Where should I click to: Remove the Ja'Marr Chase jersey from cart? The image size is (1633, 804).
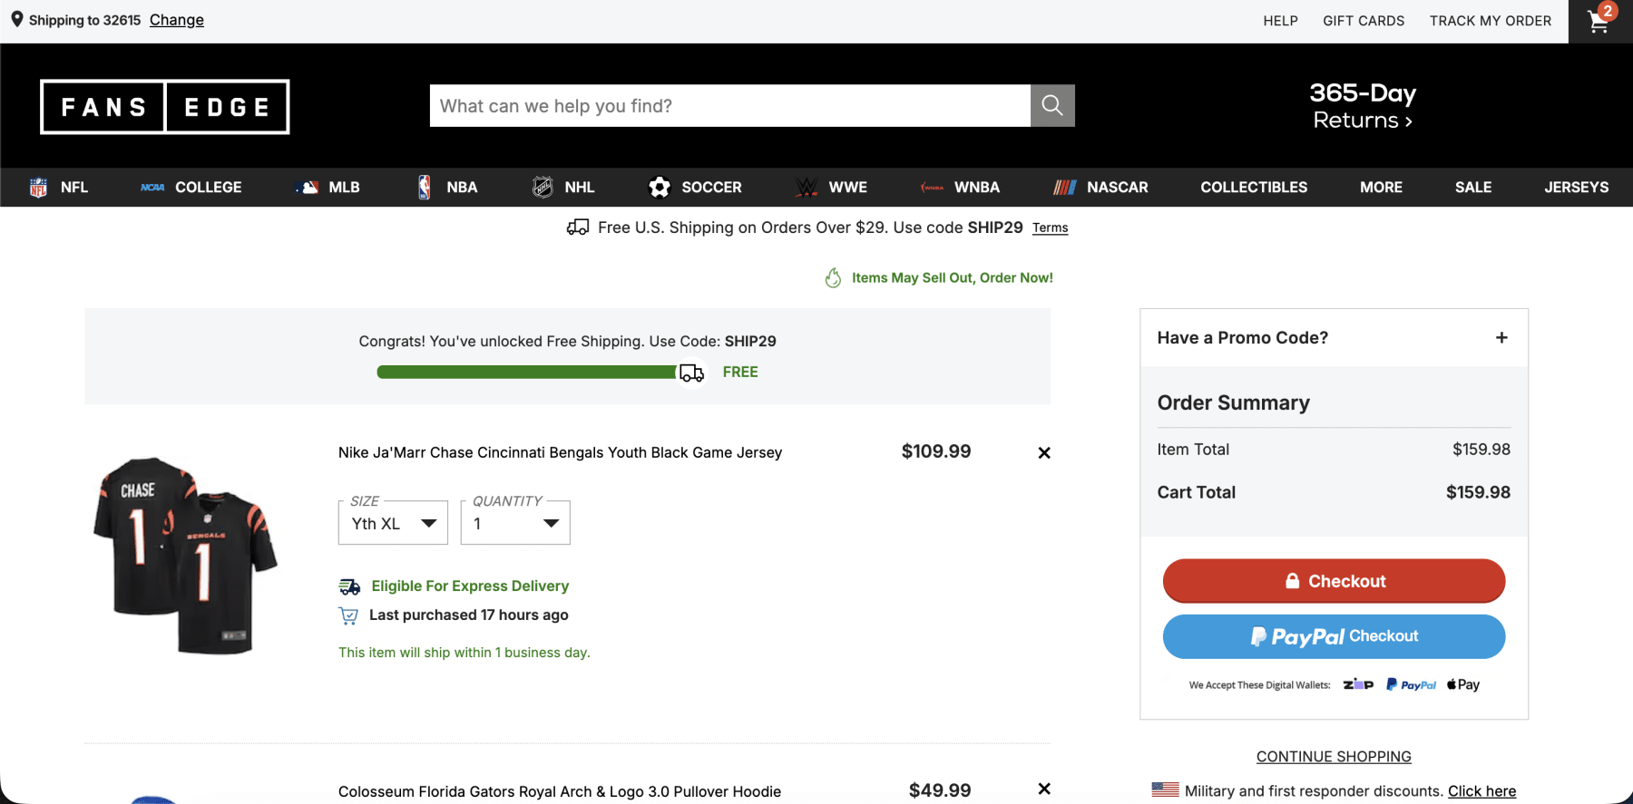point(1044,453)
